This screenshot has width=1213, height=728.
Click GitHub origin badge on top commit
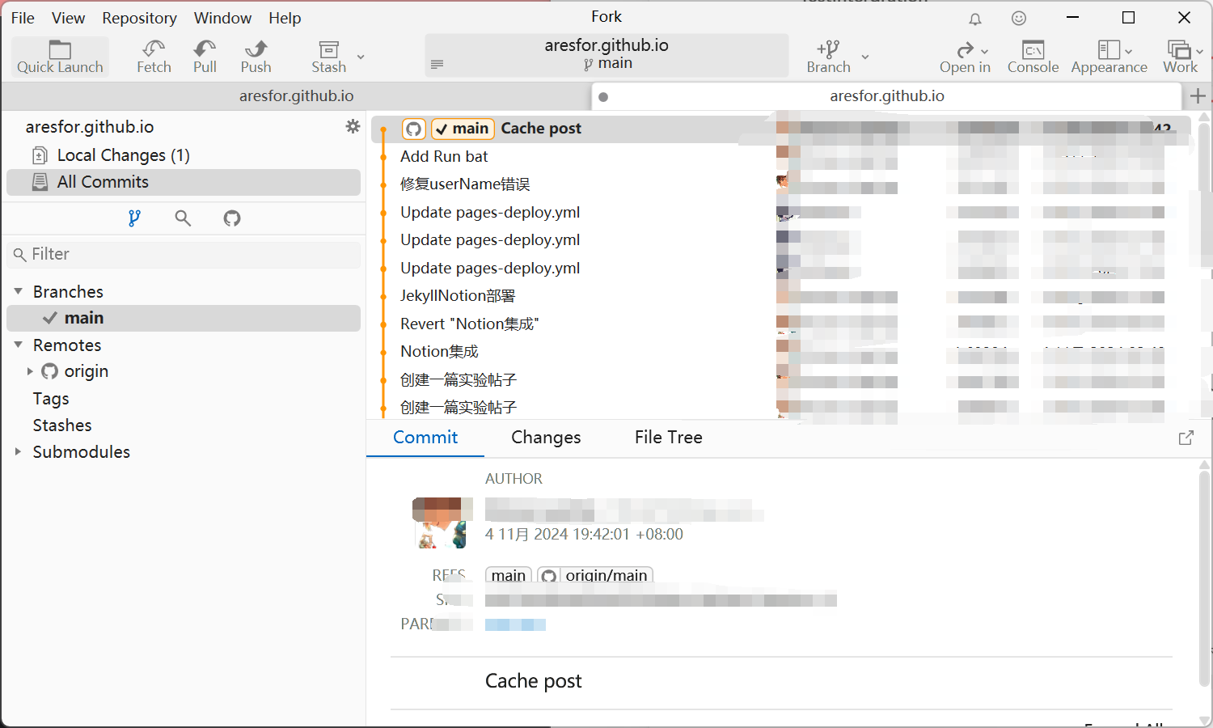pyautogui.click(x=414, y=129)
